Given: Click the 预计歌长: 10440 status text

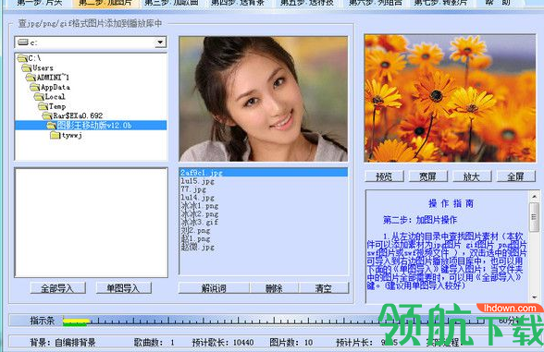Looking at the screenshot, I should (223, 343).
